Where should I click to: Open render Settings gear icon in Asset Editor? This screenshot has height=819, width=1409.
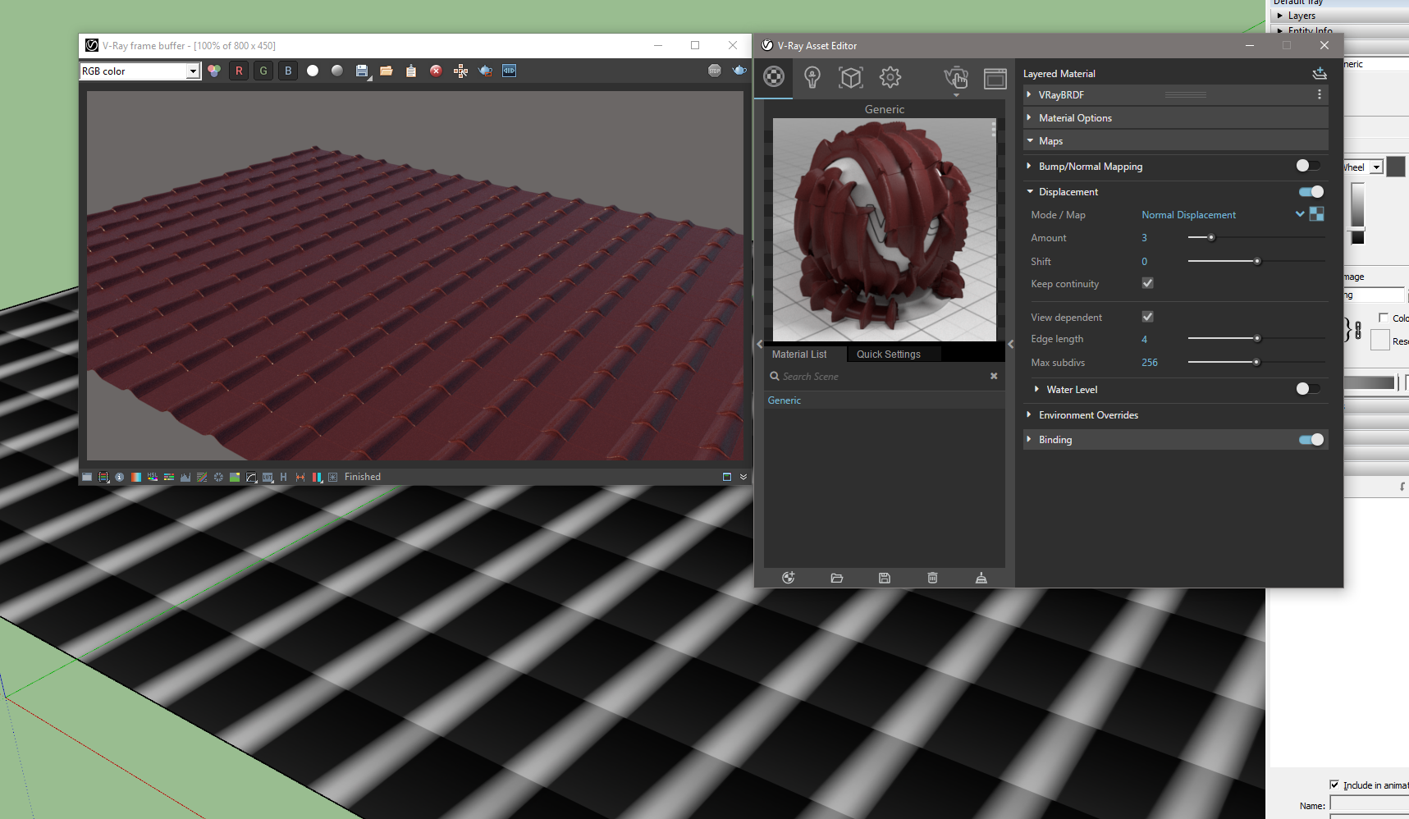(890, 77)
